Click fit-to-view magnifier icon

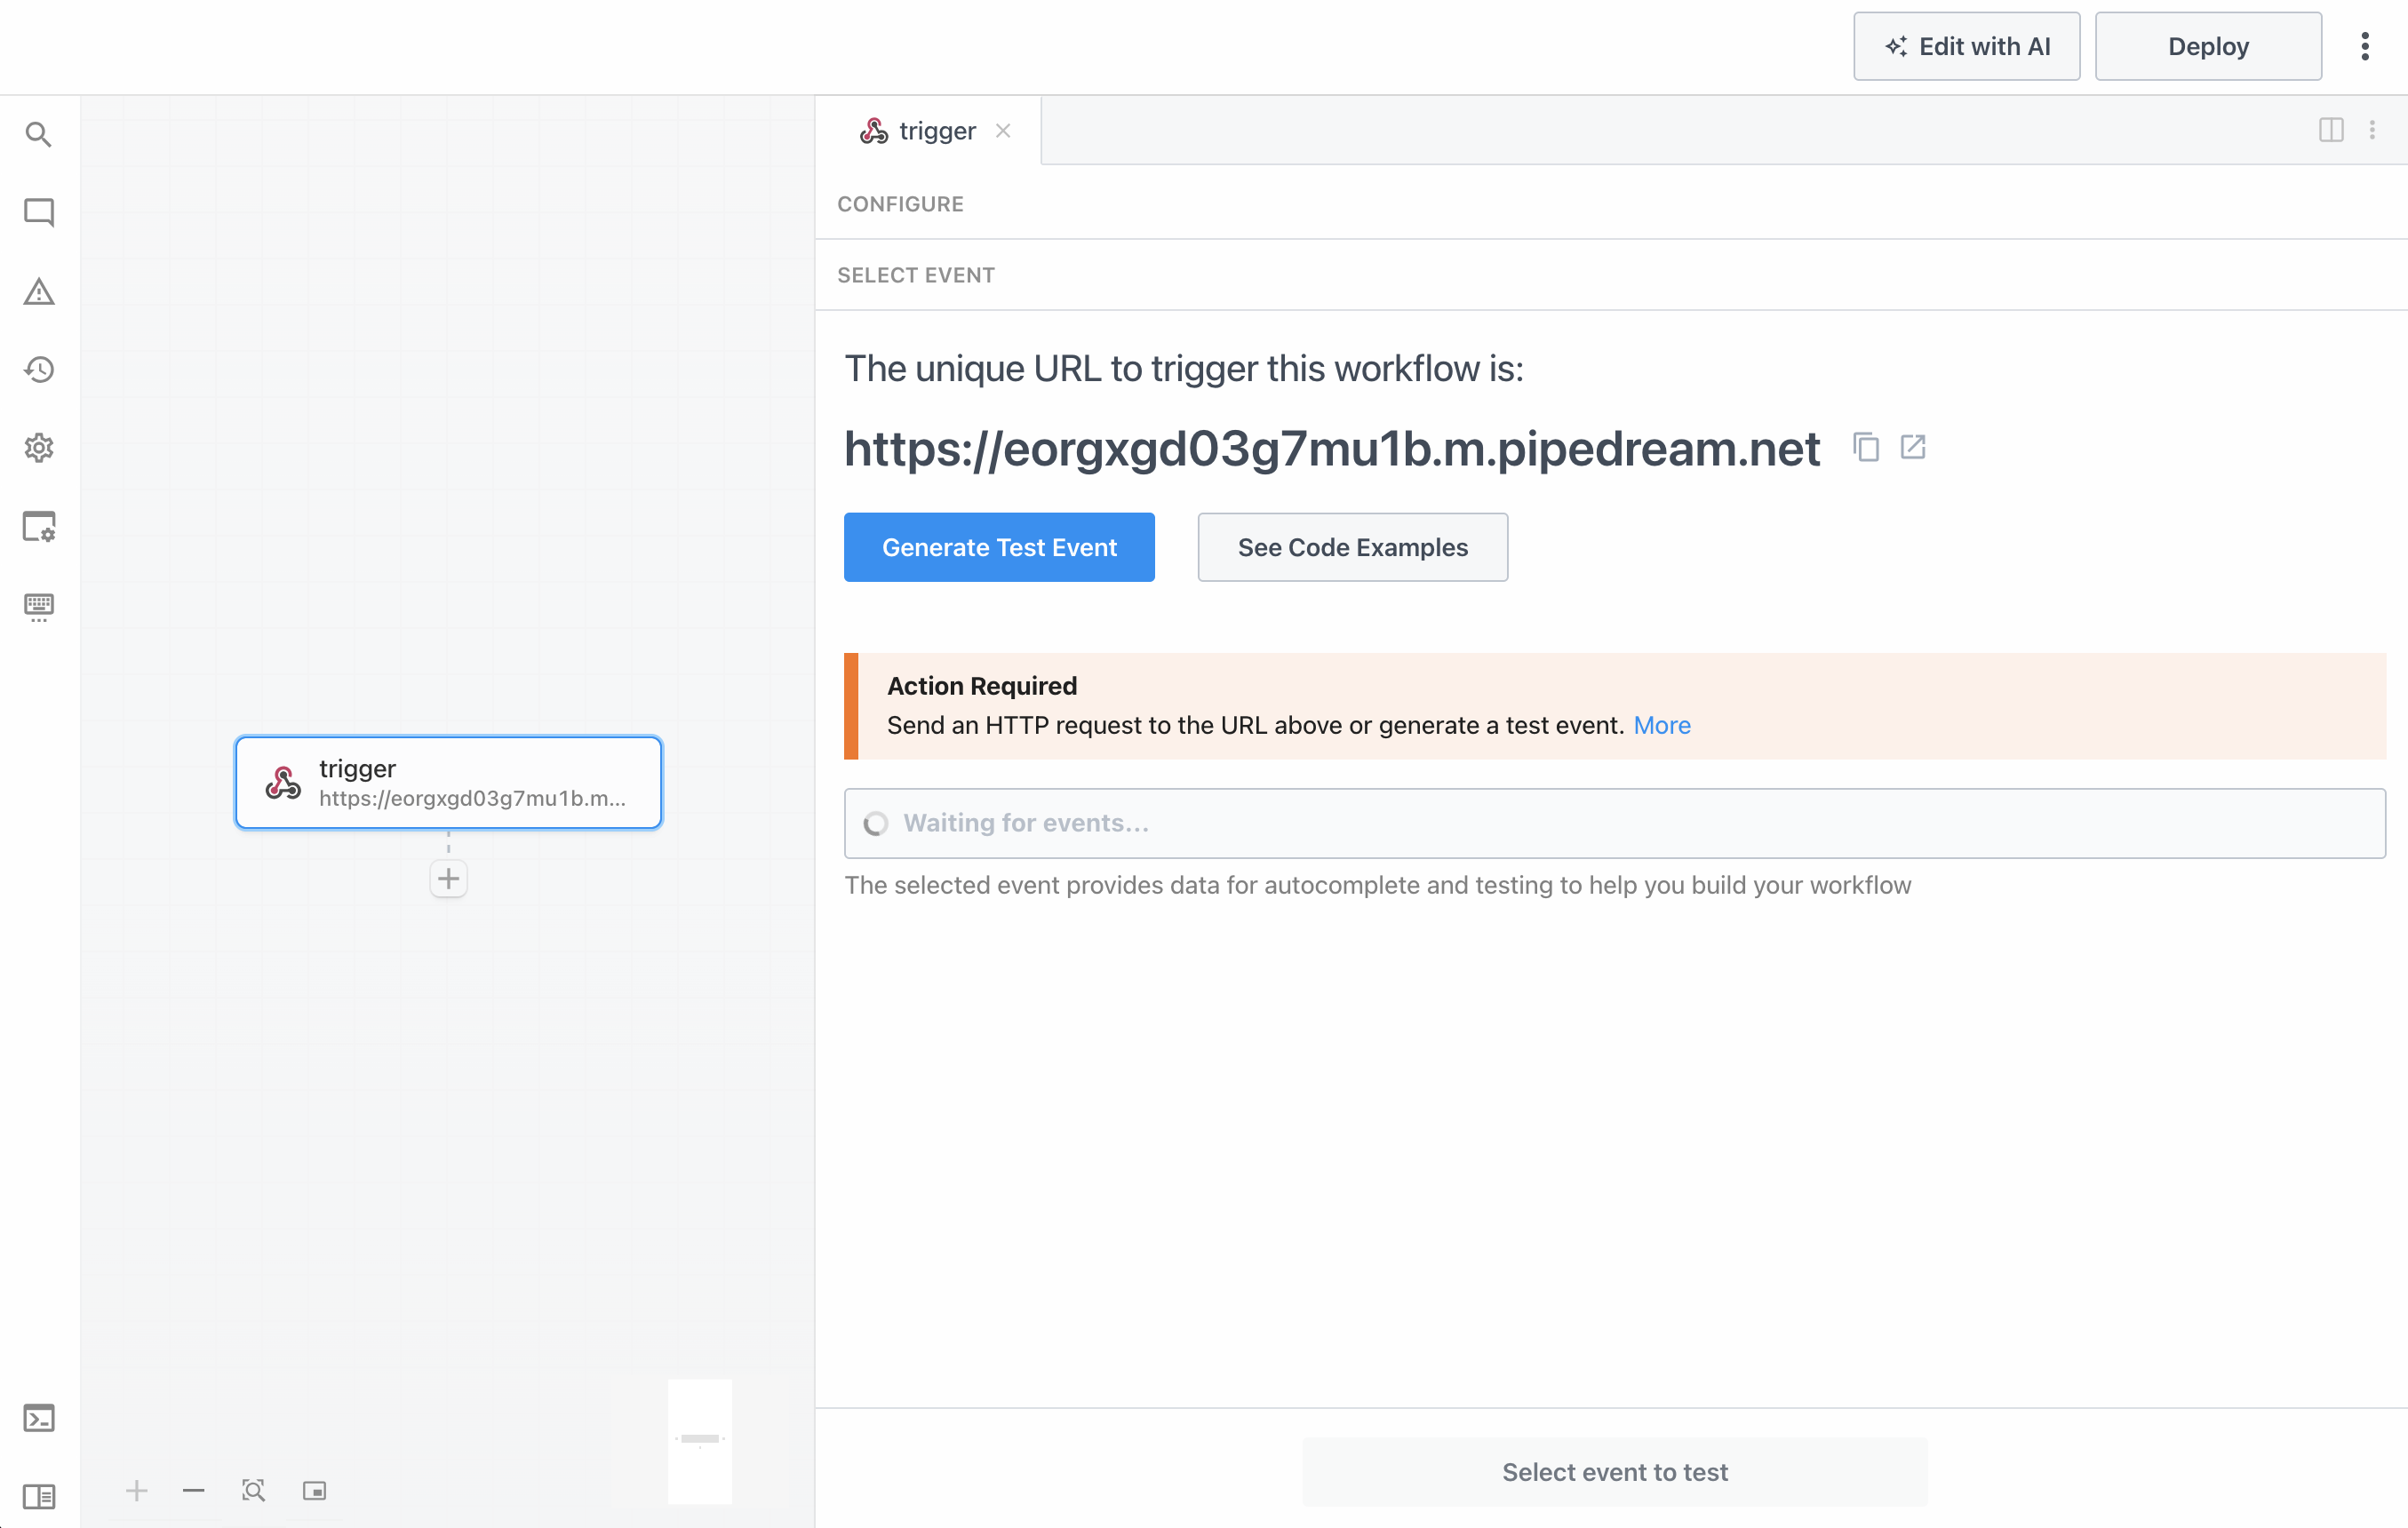click(x=254, y=1491)
